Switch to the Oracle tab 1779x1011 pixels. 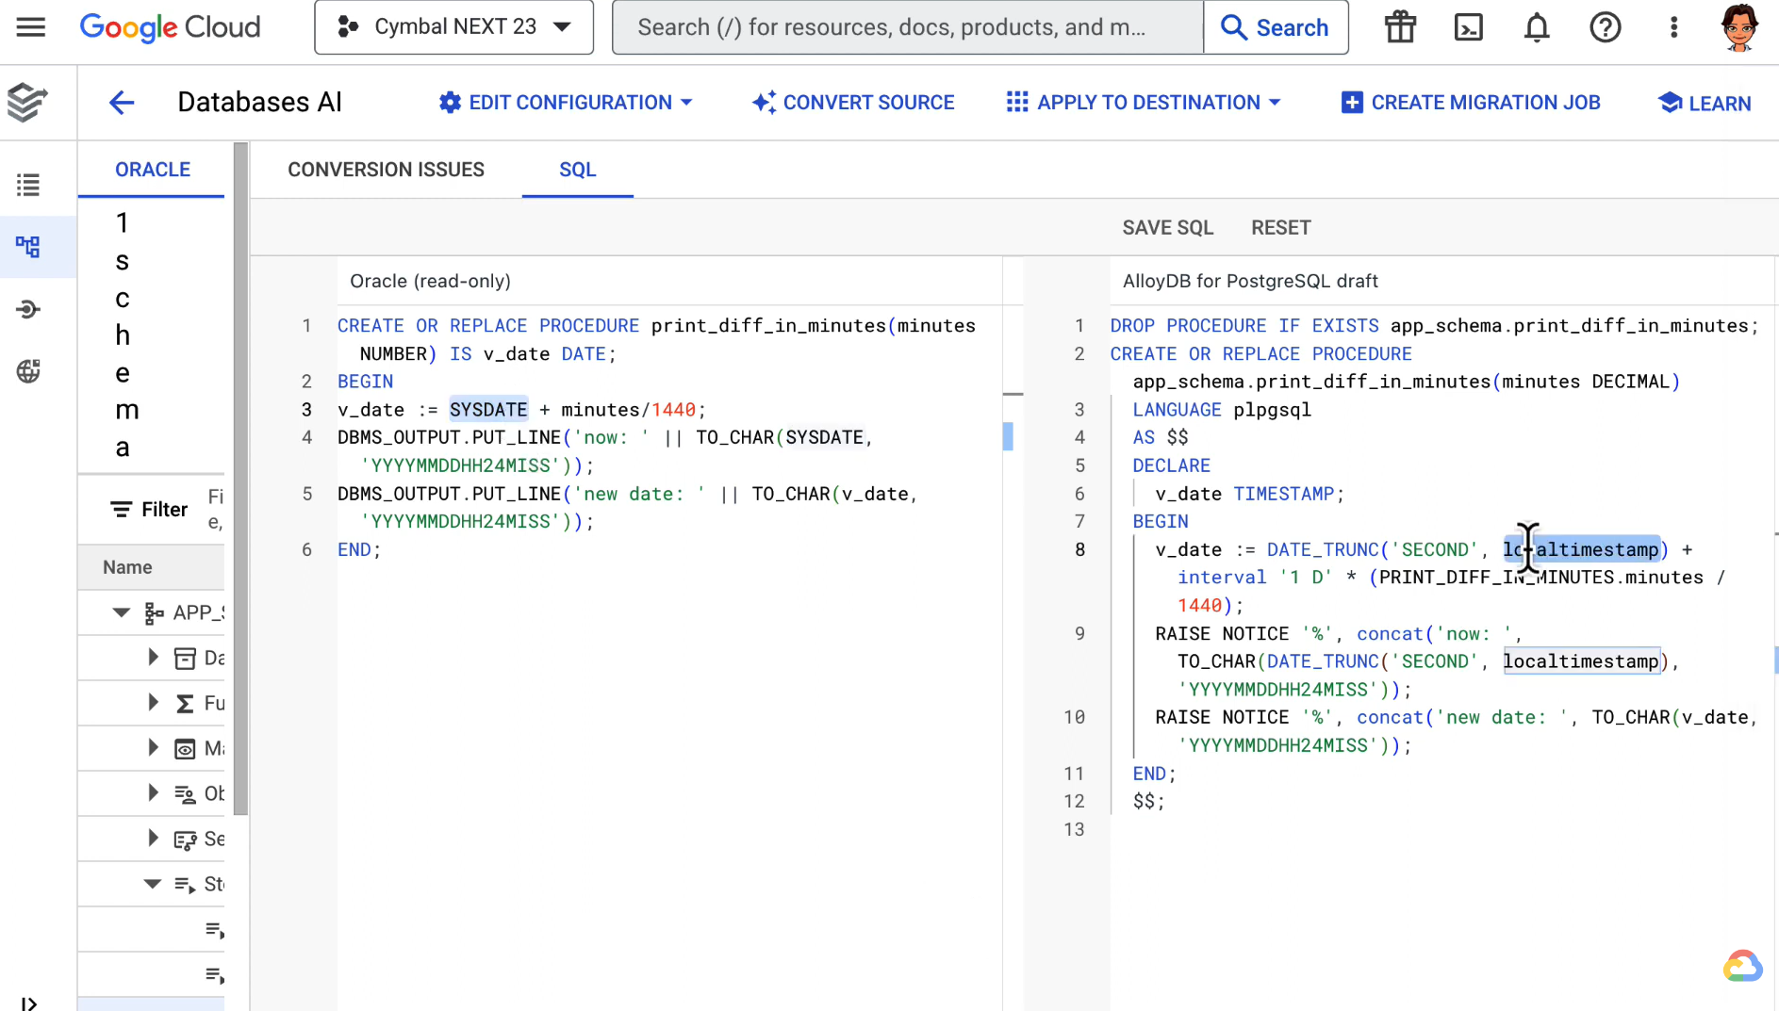[152, 170]
